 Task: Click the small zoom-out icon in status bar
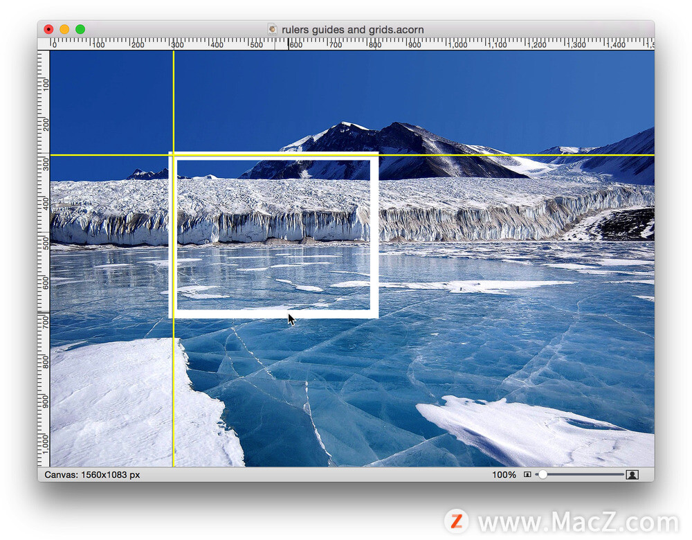click(527, 475)
